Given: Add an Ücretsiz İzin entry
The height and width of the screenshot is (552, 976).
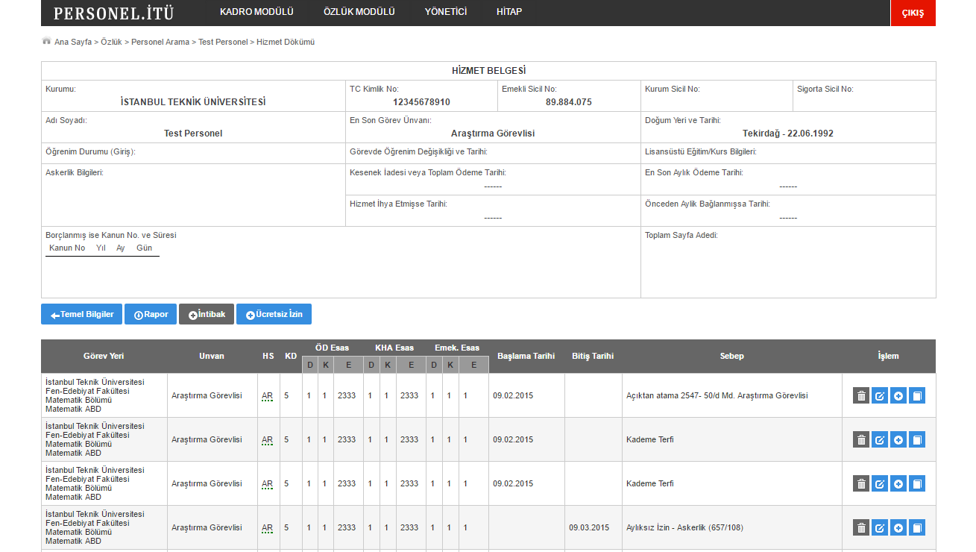Looking at the screenshot, I should (274, 315).
